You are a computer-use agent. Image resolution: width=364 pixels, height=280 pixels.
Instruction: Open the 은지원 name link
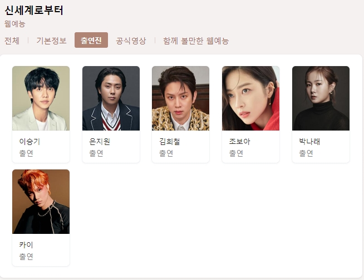pyautogui.click(x=100, y=142)
